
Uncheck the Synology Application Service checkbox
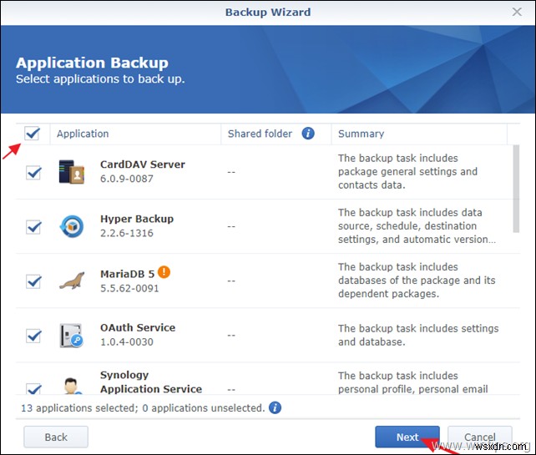tap(33, 389)
